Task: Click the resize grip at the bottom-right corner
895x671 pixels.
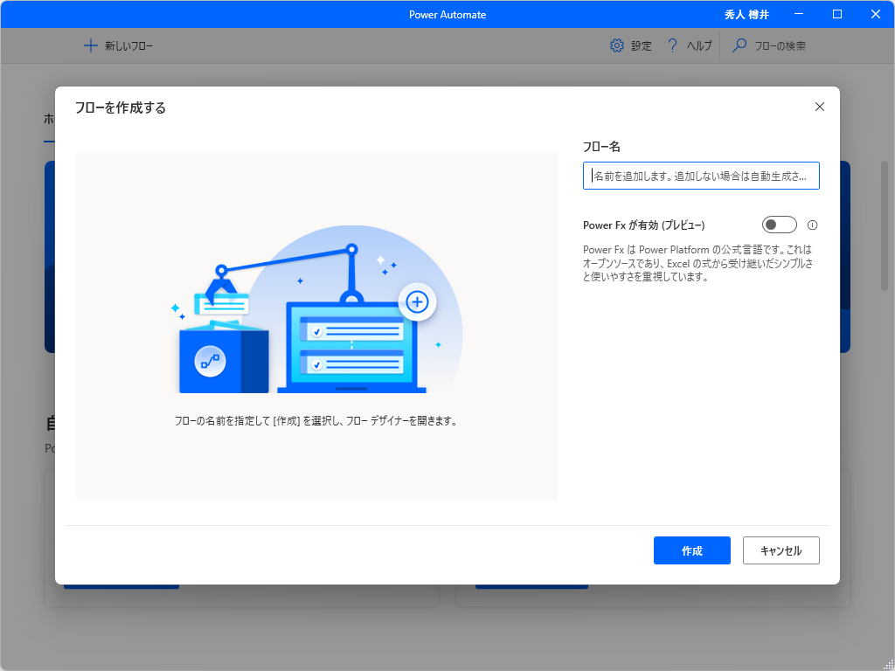Action: click(889, 665)
